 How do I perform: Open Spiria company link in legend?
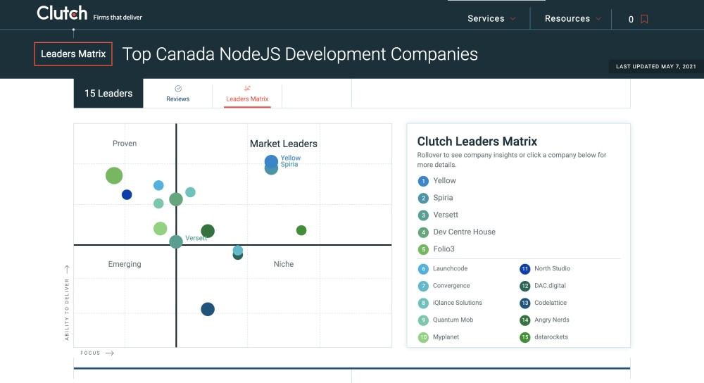pos(443,198)
